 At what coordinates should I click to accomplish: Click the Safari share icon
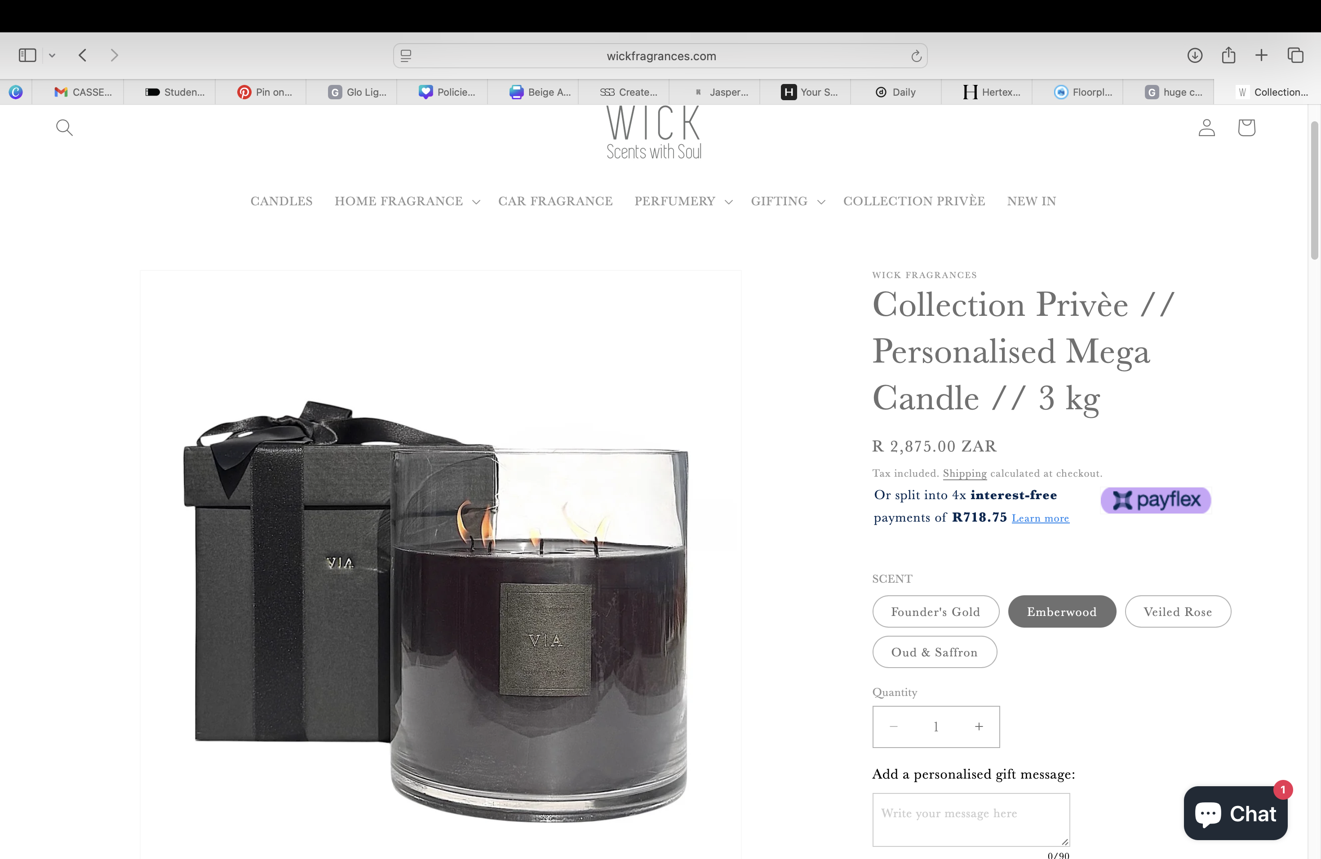[x=1228, y=55]
